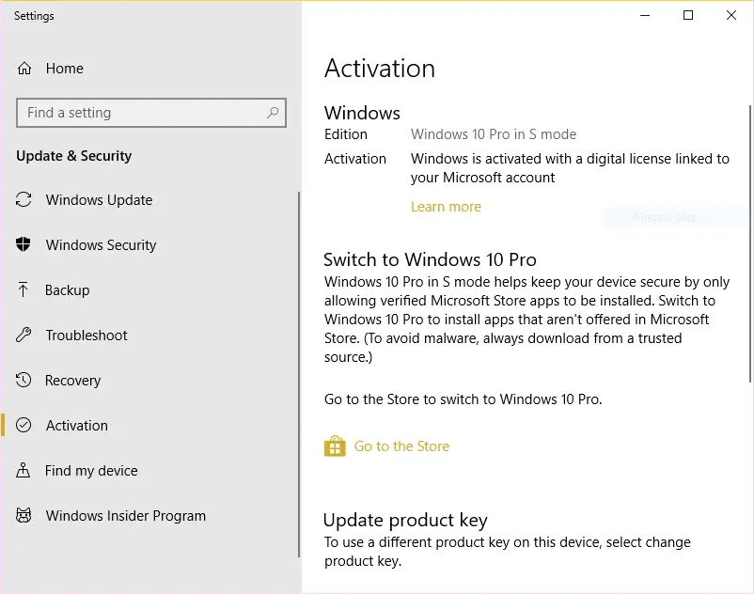
Task: Click the Backup upward arrow icon
Action: point(24,289)
